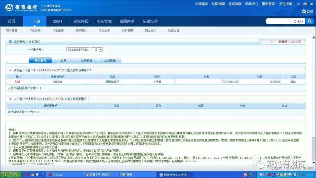Image resolution: width=316 pixels, height=178 pixels.
Task: Switch to the 历史委托 sub-tab
Action: (x=110, y=60)
